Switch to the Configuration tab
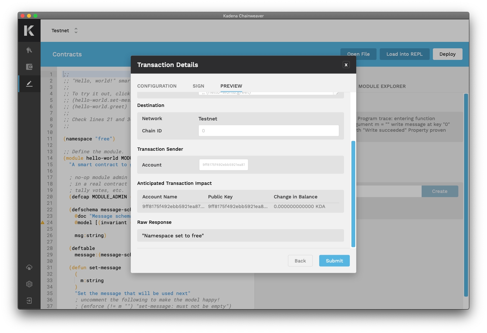This screenshot has height=333, width=487. pos(157,86)
